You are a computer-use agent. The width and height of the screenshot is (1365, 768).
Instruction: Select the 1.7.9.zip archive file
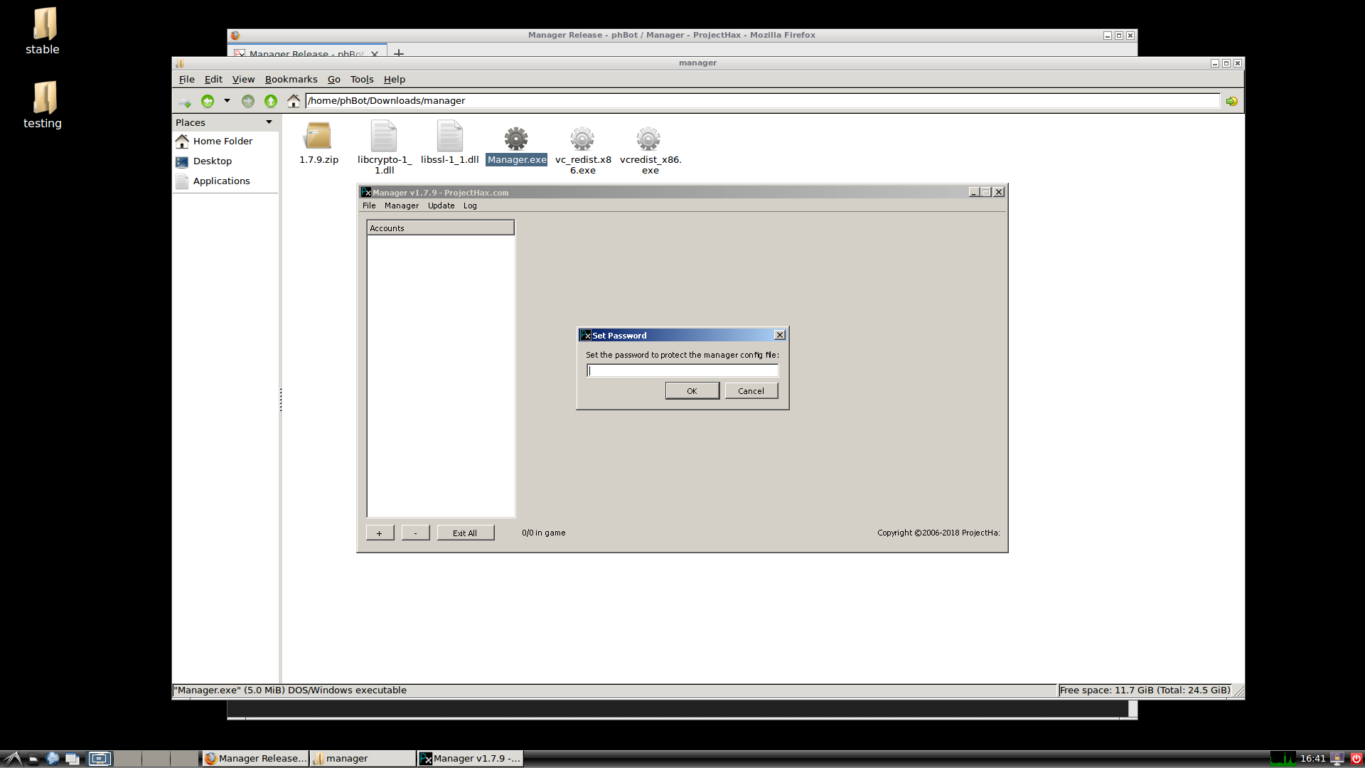tap(318, 137)
